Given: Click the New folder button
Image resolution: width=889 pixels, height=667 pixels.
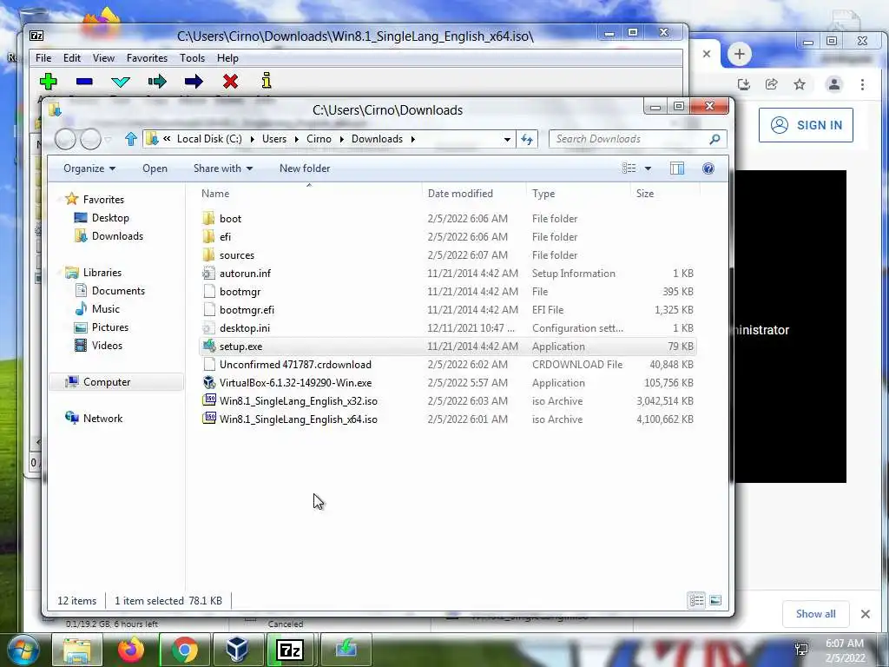Looking at the screenshot, I should pyautogui.click(x=305, y=168).
